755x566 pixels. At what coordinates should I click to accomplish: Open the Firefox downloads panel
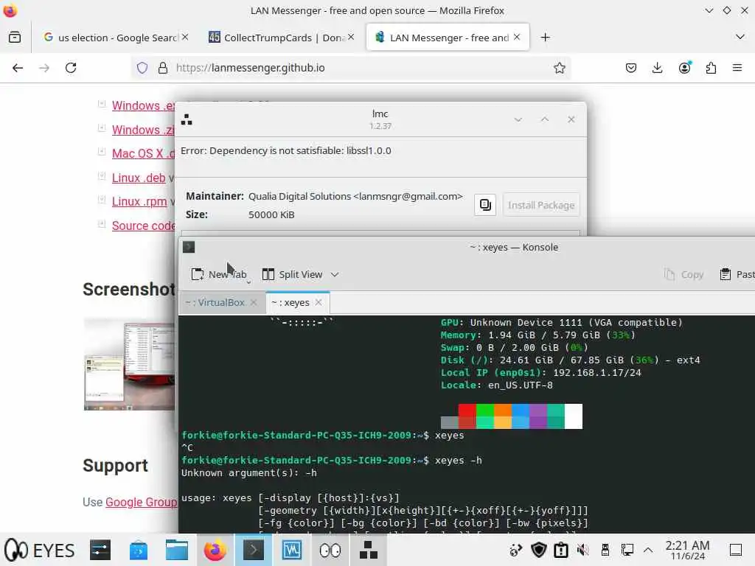[657, 68]
